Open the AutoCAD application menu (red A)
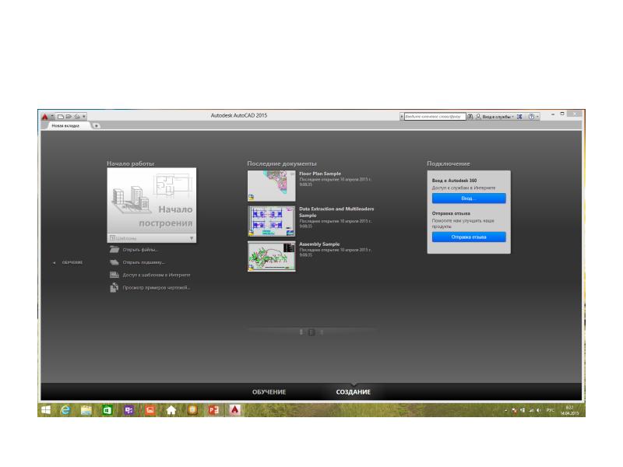The image size is (623, 467). coord(45,116)
